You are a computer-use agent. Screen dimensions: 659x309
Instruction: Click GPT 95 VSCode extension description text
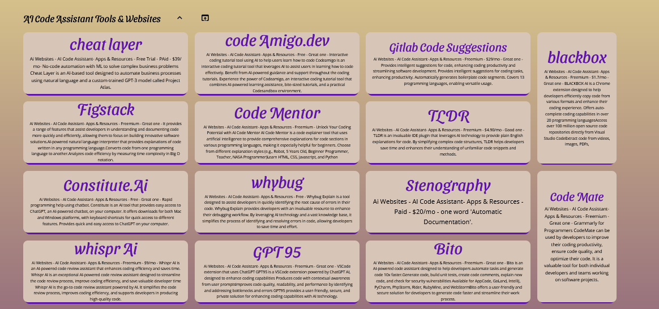tap(277, 281)
